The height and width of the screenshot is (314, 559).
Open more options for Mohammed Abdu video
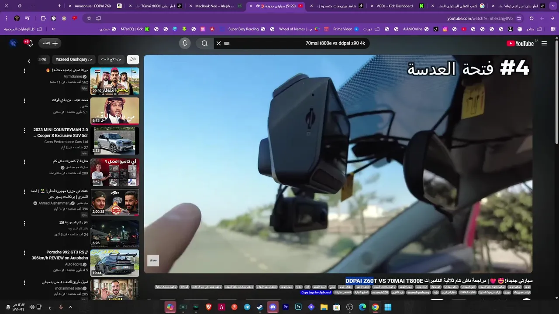pyautogui.click(x=24, y=101)
